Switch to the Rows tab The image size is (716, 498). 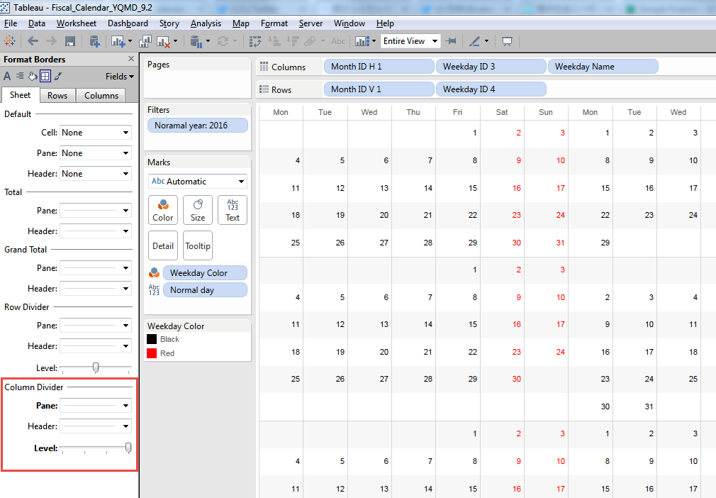click(x=57, y=96)
